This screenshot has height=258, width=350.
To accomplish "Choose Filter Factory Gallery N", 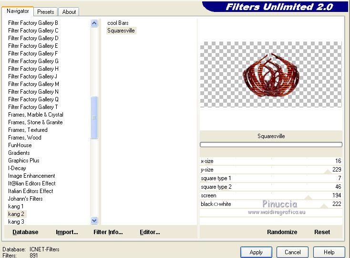I will point(33,91).
